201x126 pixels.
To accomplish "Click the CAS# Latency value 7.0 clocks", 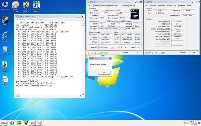I will [177, 26].
